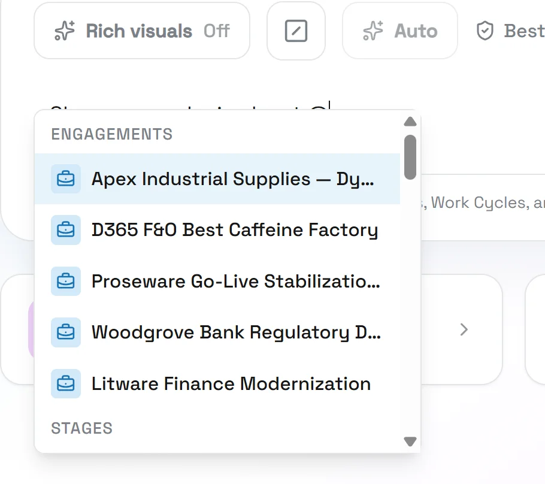Click the pencil edit square icon button
Image resolution: width=545 pixels, height=484 pixels.
296,31
